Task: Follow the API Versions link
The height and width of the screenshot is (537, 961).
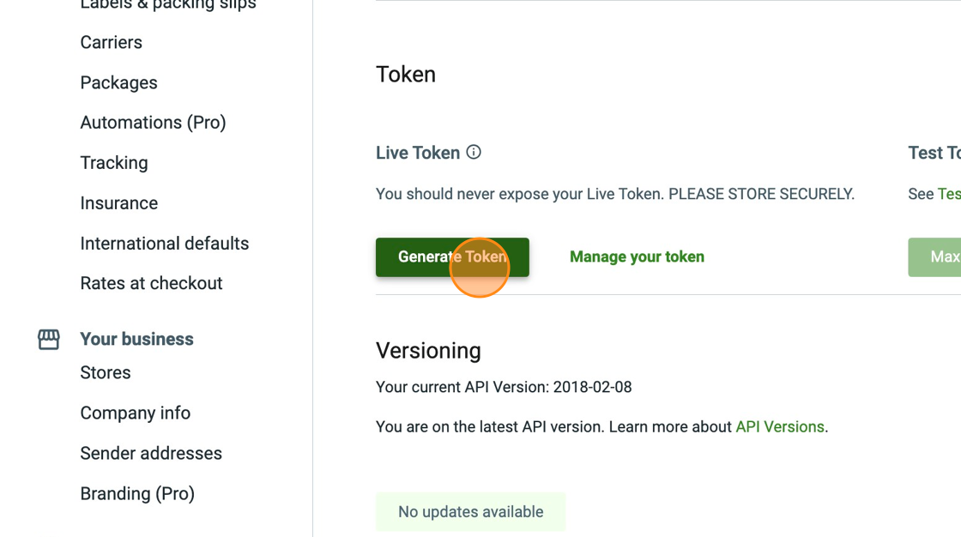Action: [779, 426]
